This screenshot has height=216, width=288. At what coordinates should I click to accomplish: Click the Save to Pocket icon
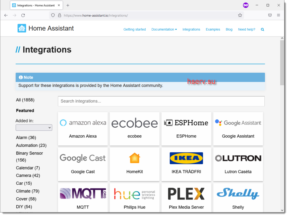pyautogui.click(x=270, y=15)
